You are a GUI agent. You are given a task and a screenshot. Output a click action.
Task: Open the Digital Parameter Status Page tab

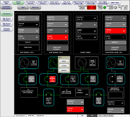tap(79, 3)
